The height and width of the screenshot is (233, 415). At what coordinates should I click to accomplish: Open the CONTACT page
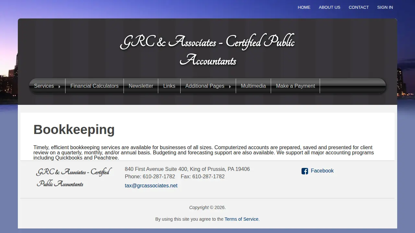359,7
